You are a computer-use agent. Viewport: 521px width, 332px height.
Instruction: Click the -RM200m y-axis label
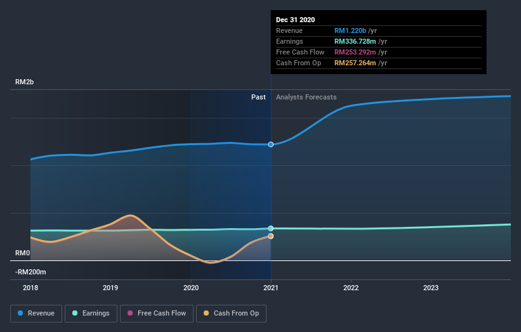pyautogui.click(x=30, y=272)
